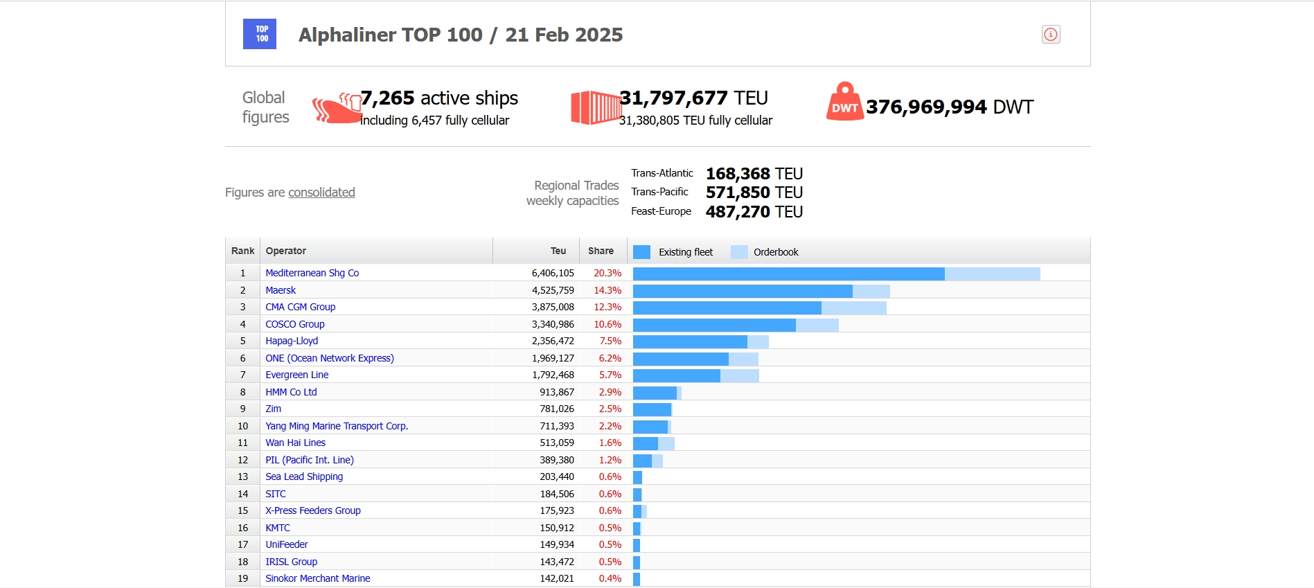Click the Existing fleet legend label
The image size is (1314, 588).
click(686, 252)
